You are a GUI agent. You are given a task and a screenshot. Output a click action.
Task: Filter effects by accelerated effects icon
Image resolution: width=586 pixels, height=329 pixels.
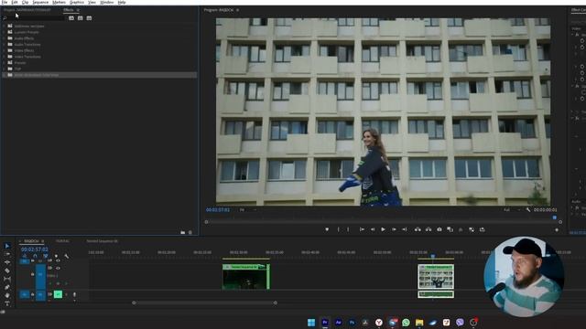coord(71,18)
